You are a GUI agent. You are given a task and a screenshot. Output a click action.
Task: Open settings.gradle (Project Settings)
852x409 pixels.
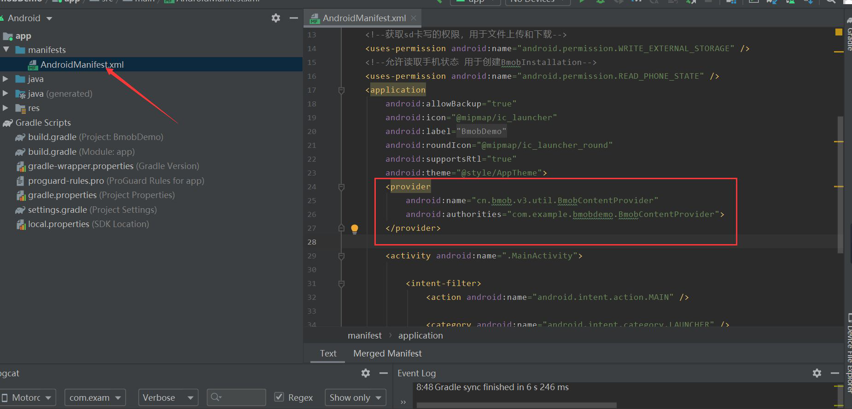coord(86,210)
